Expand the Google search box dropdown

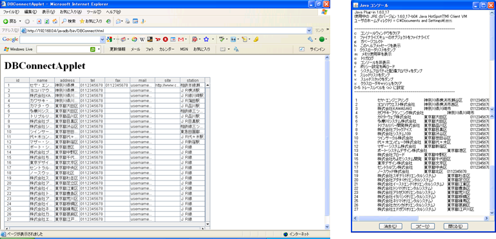[102, 39]
